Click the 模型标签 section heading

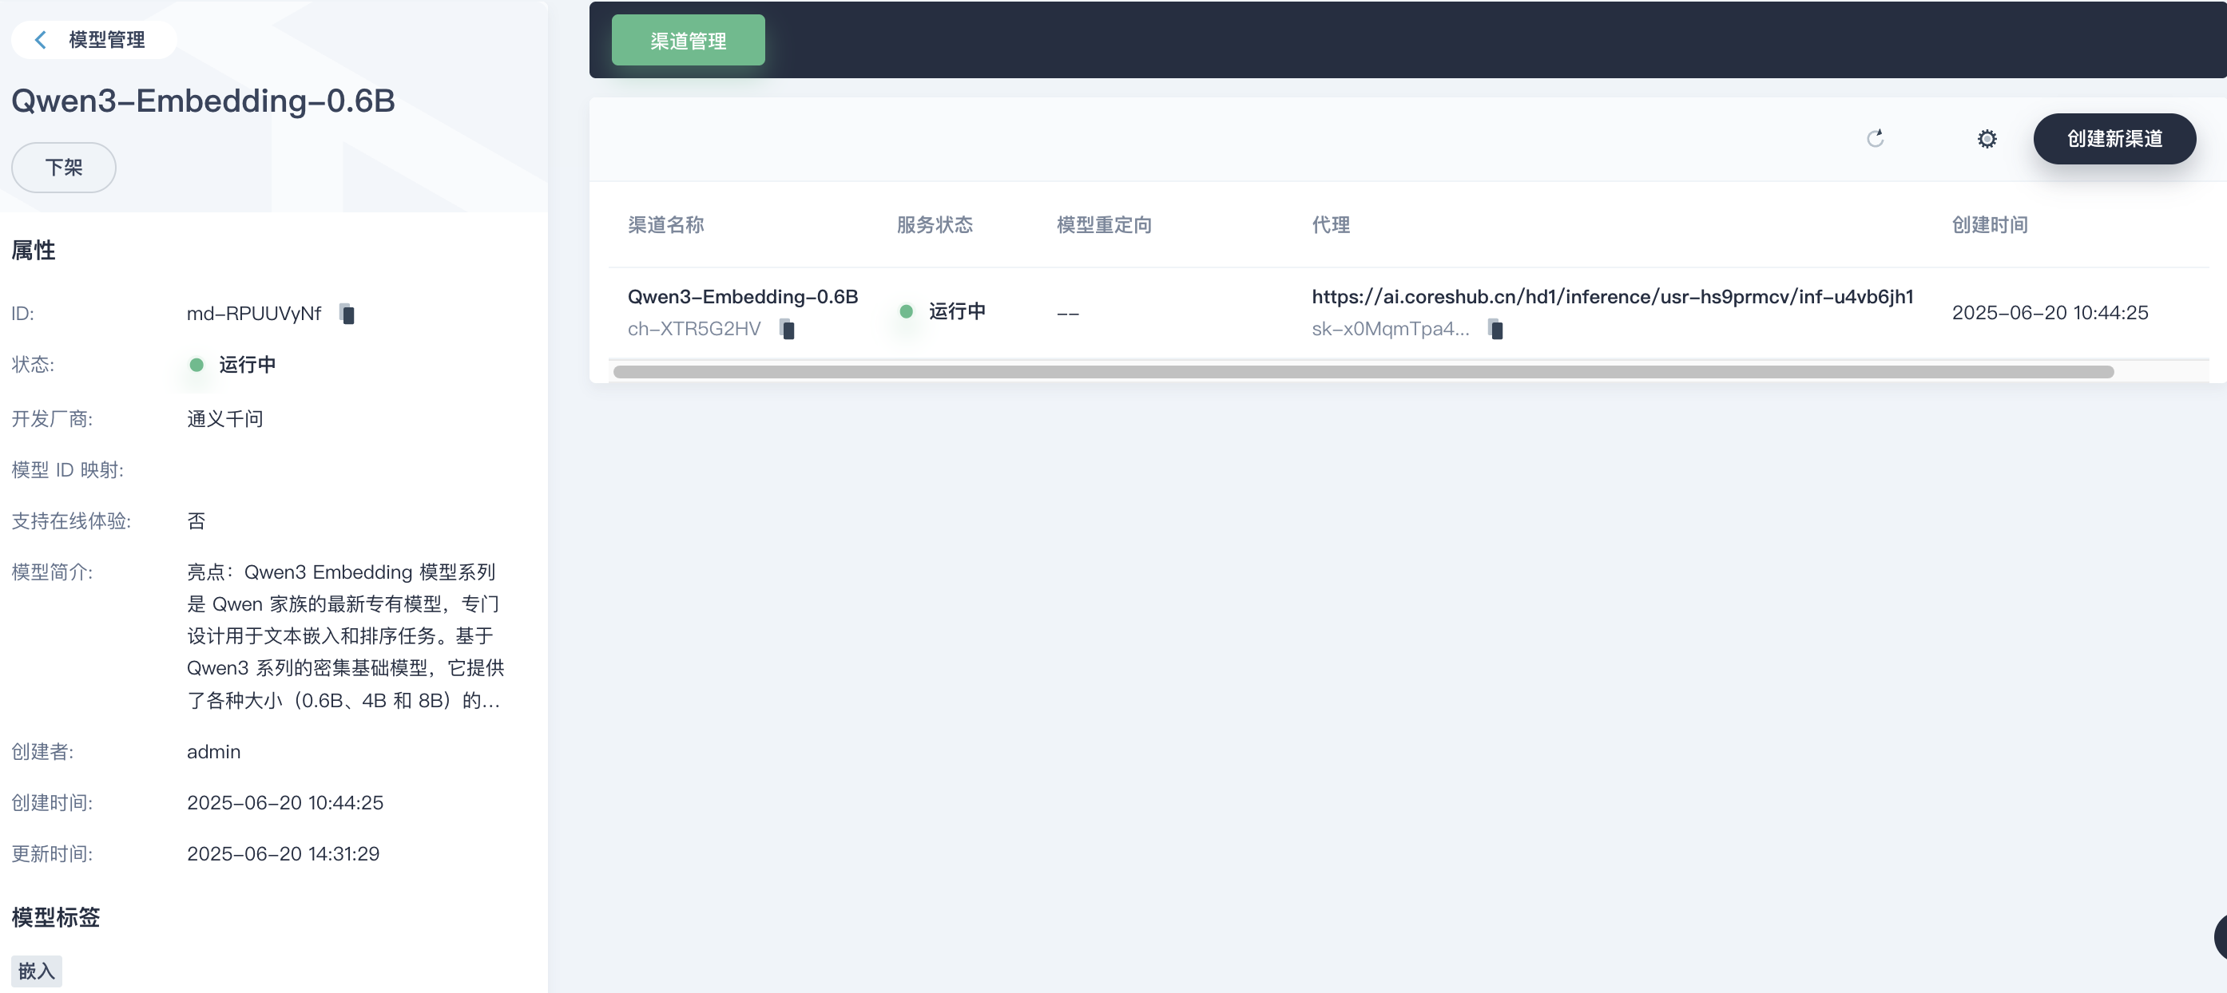[55, 917]
